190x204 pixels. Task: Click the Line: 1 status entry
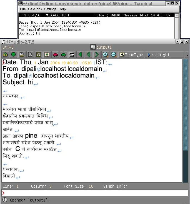(11, 186)
